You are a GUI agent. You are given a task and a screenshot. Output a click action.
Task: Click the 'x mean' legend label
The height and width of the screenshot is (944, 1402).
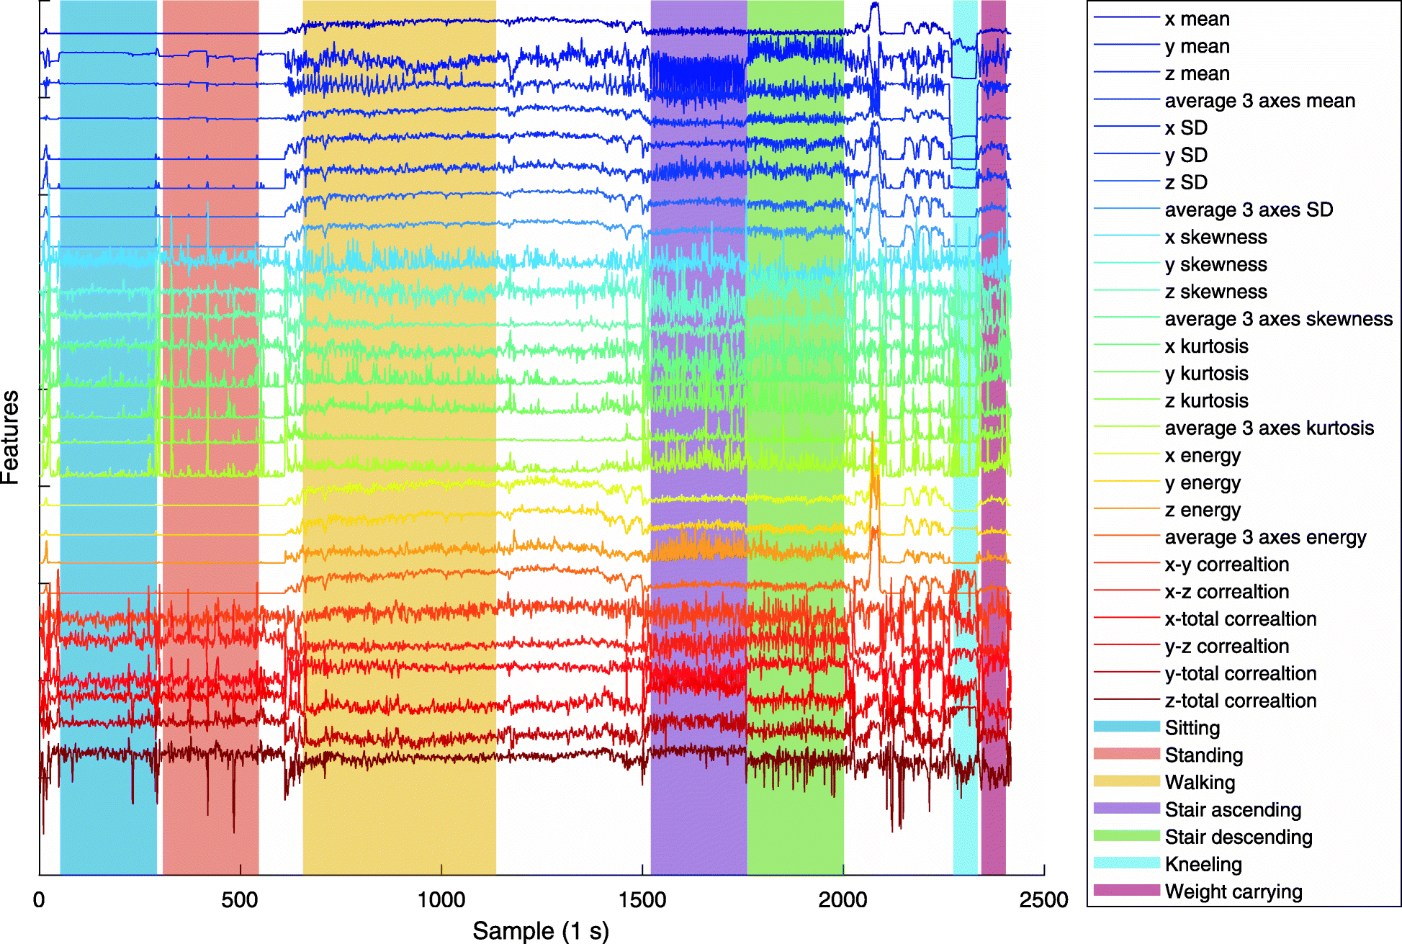pyautogui.click(x=1197, y=19)
